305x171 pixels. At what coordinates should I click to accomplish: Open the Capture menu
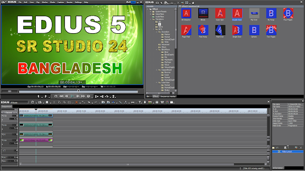click(61, 2)
